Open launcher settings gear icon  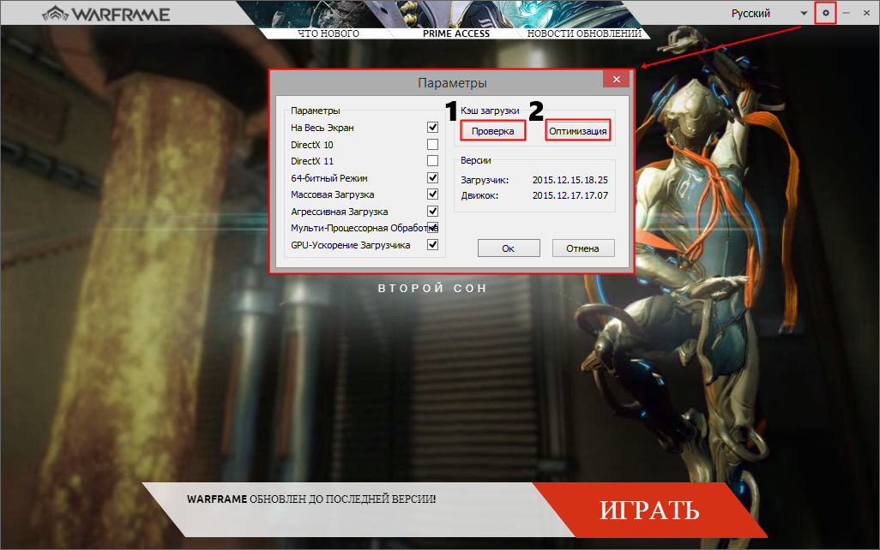pyautogui.click(x=825, y=13)
